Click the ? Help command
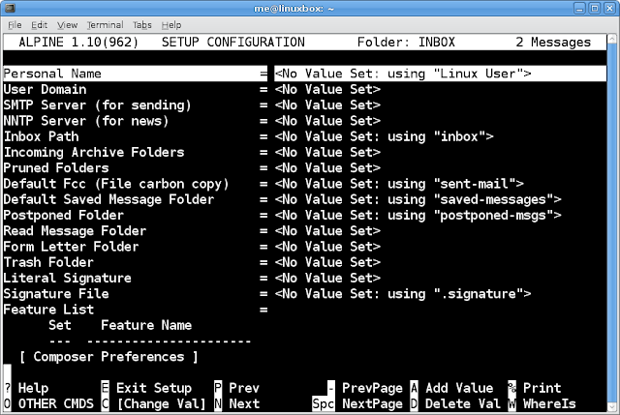The width and height of the screenshot is (620, 415). pos(26,388)
